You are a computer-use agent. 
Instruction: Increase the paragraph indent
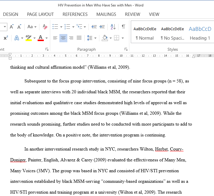[102, 27]
